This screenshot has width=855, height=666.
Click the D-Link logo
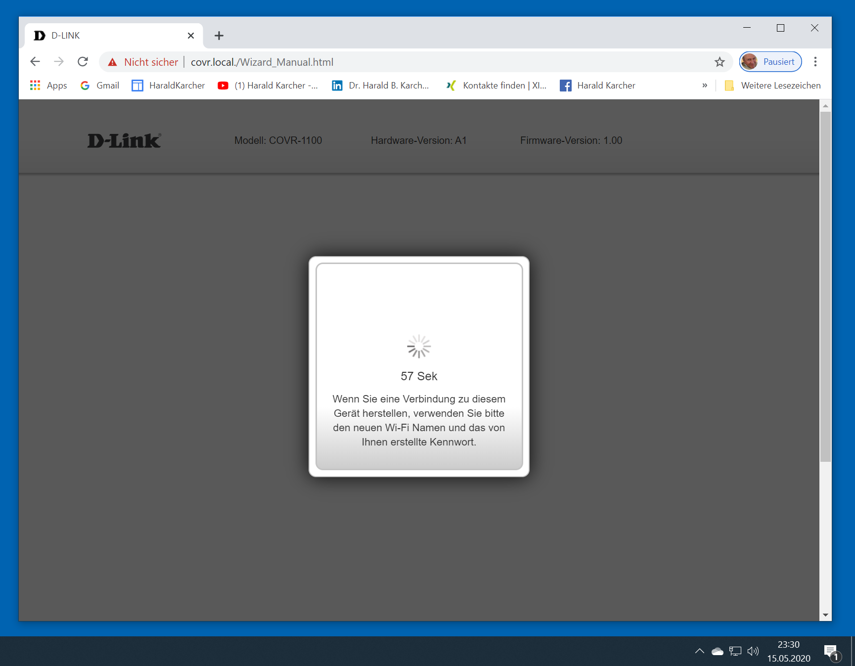tap(124, 141)
